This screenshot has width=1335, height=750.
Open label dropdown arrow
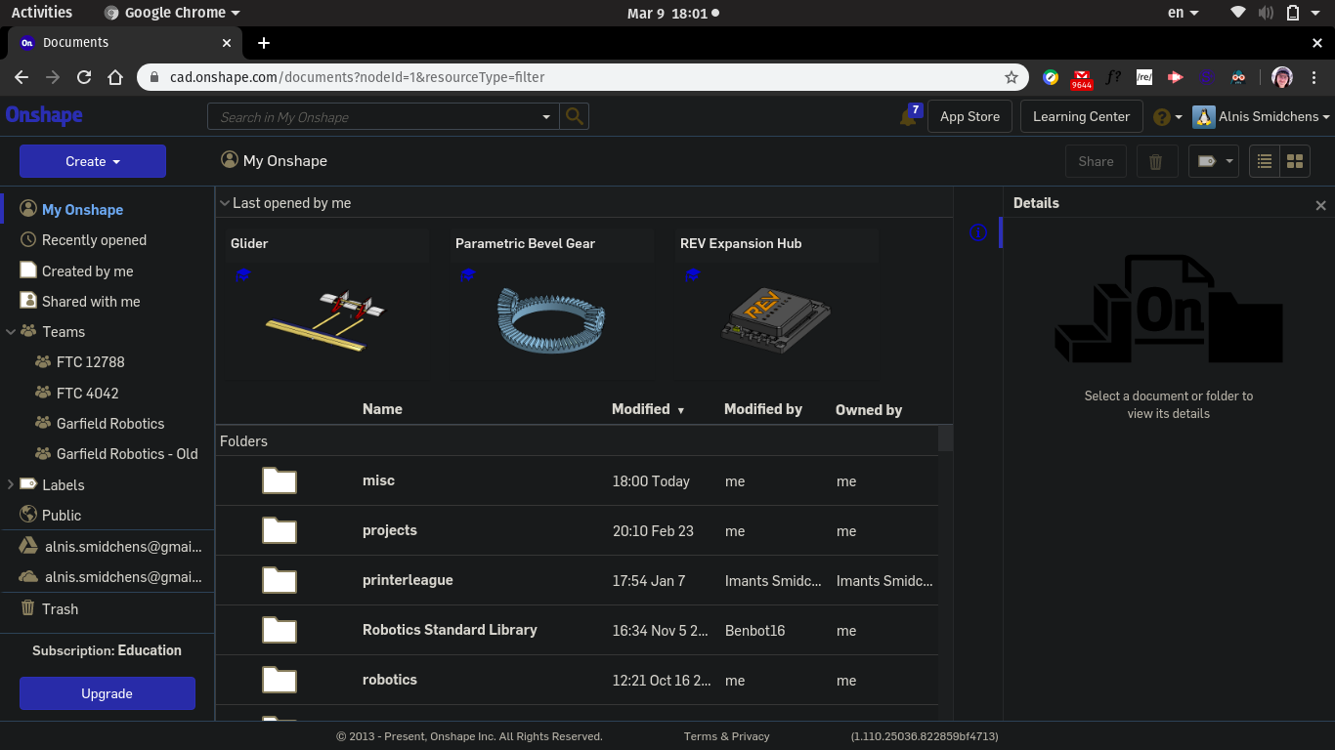(1230, 161)
